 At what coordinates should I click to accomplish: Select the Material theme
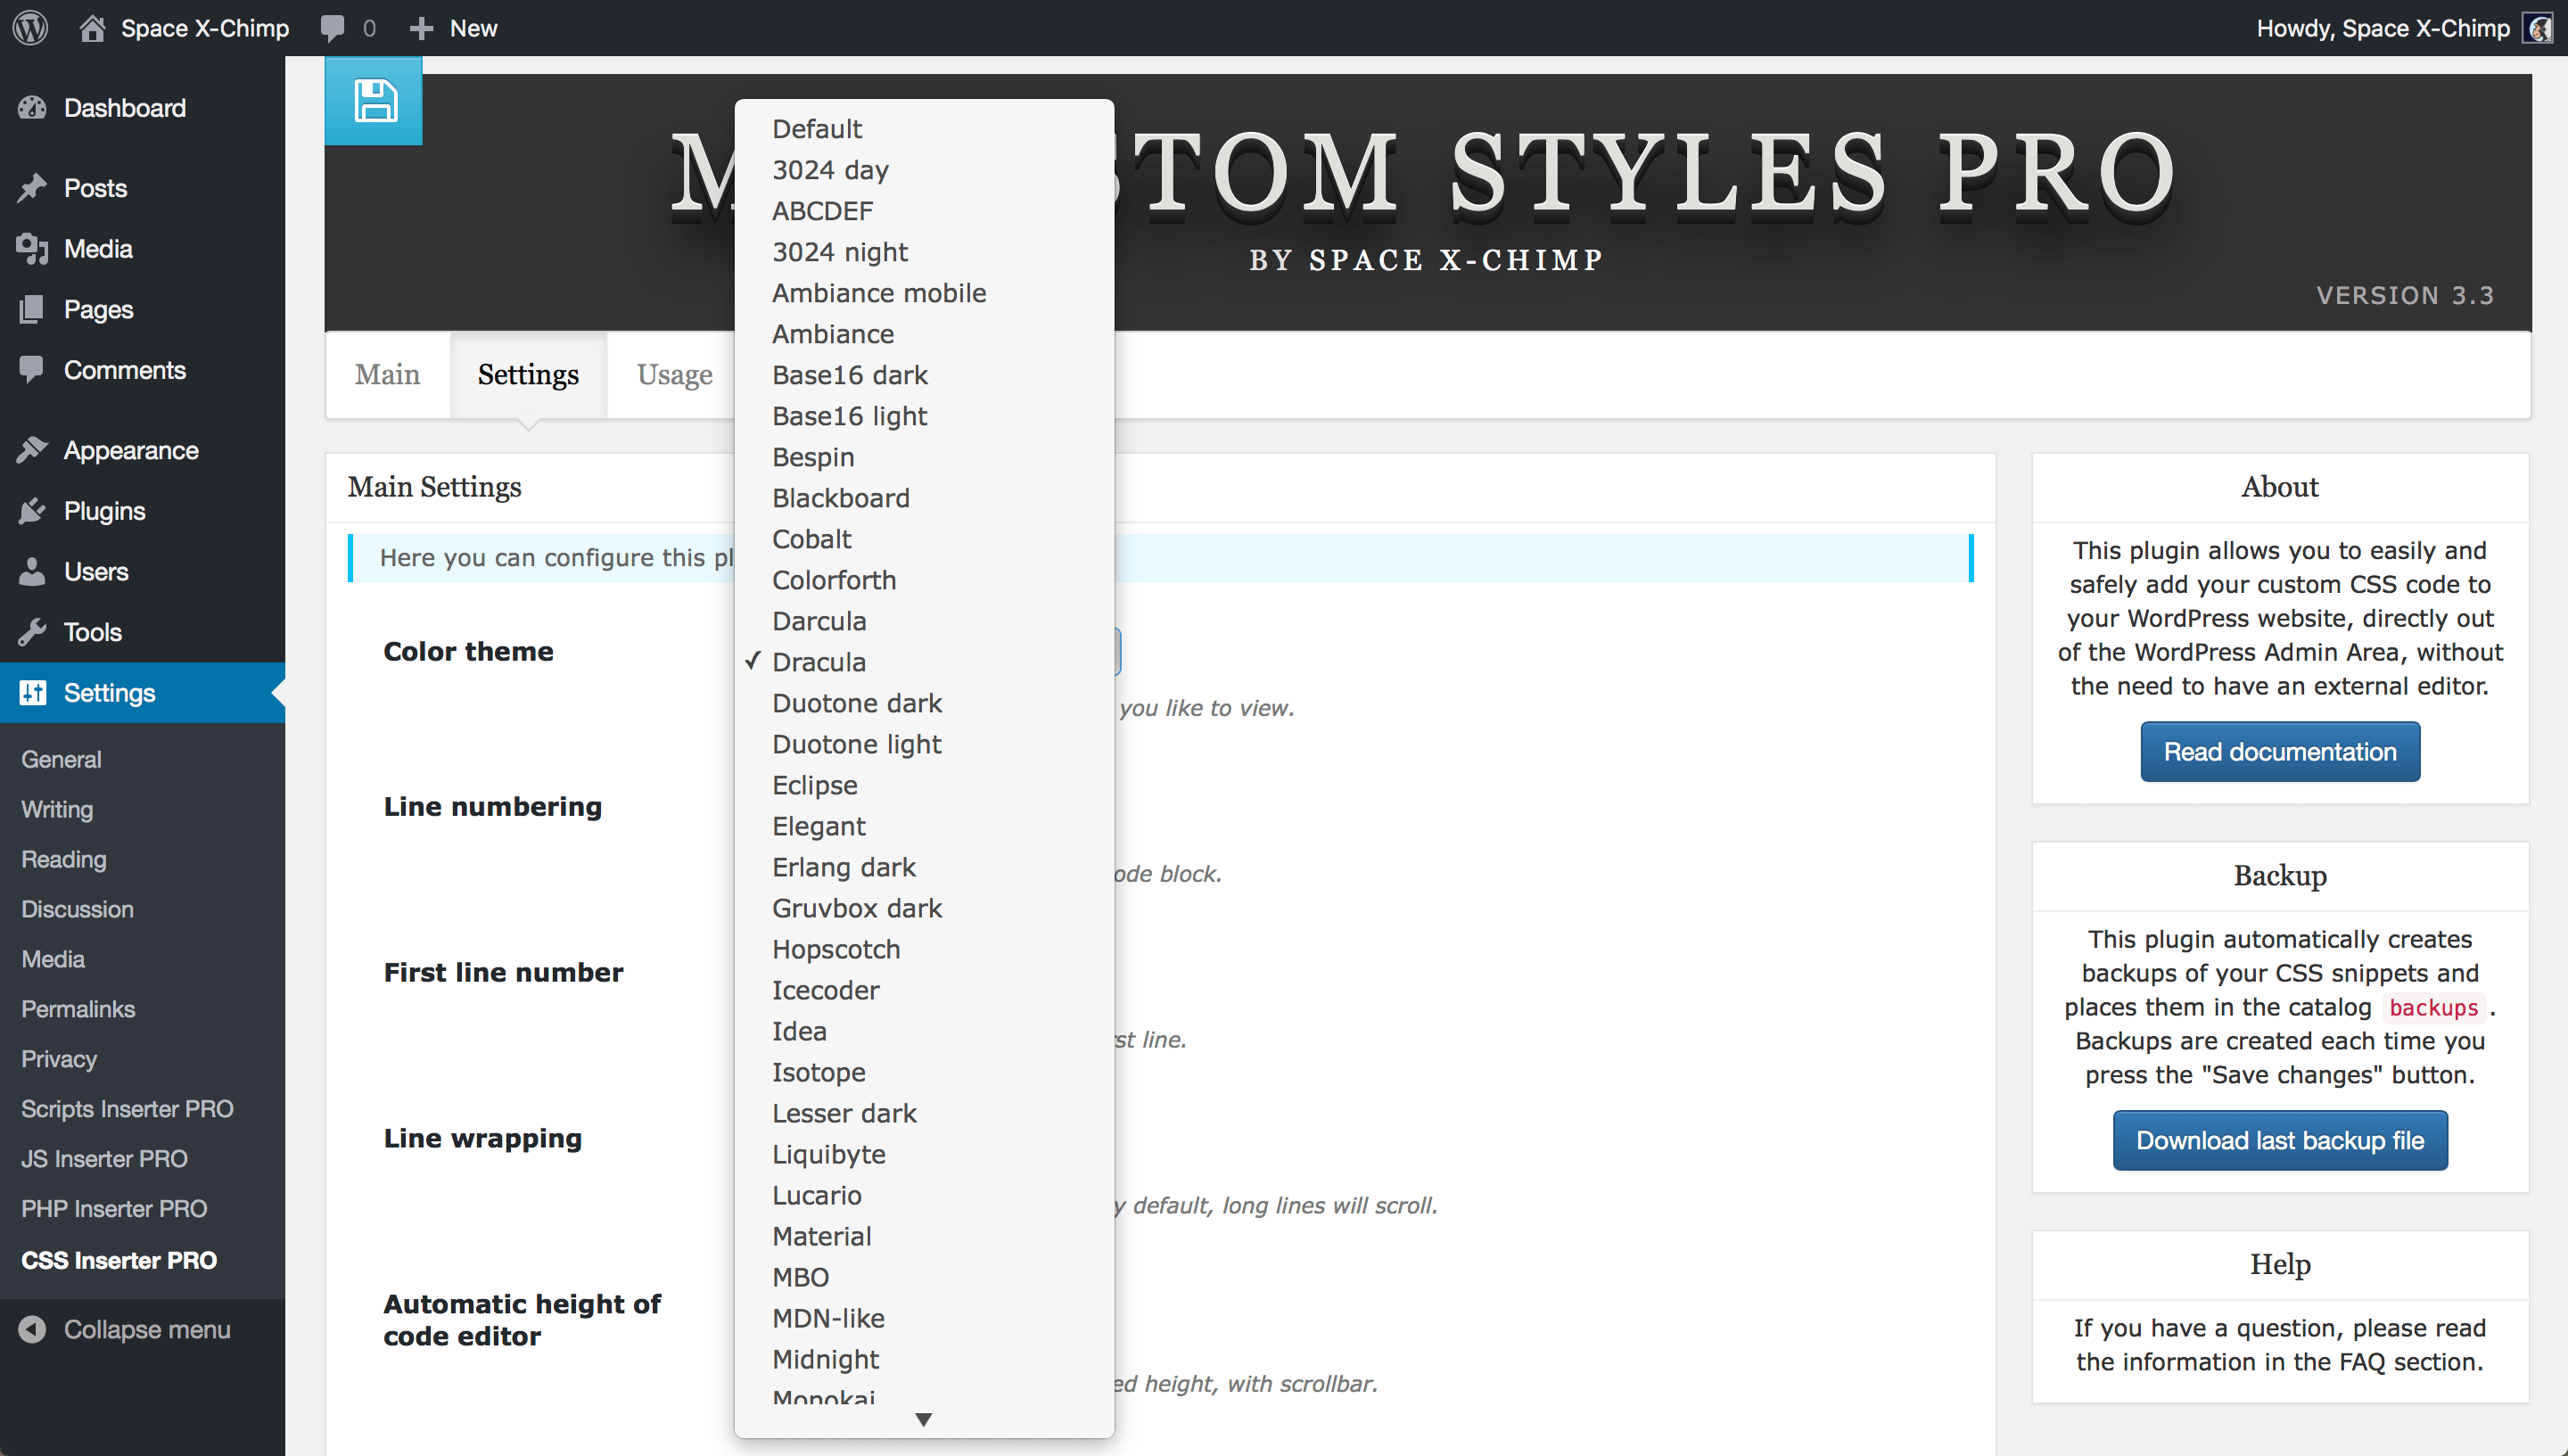924,1236
